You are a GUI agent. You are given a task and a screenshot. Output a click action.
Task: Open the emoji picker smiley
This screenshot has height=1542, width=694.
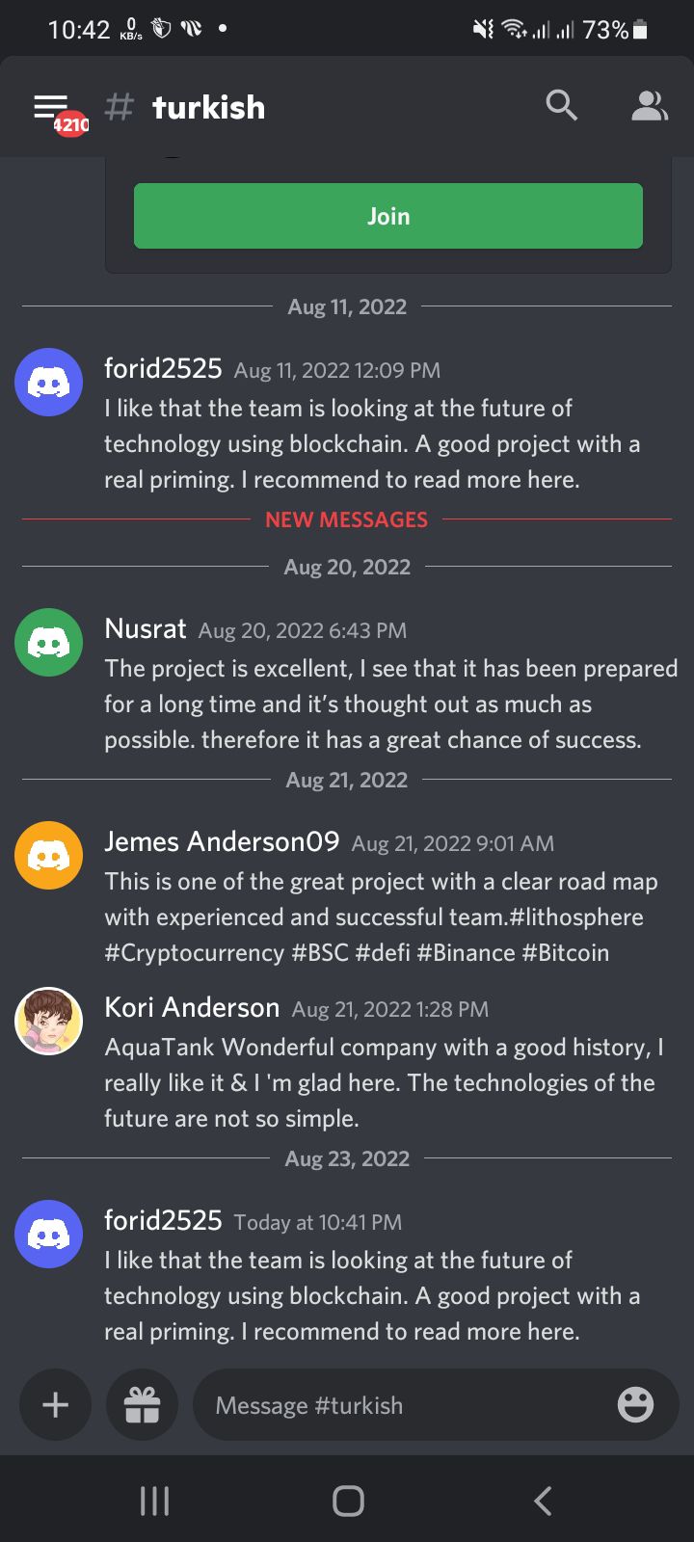pyautogui.click(x=635, y=1405)
